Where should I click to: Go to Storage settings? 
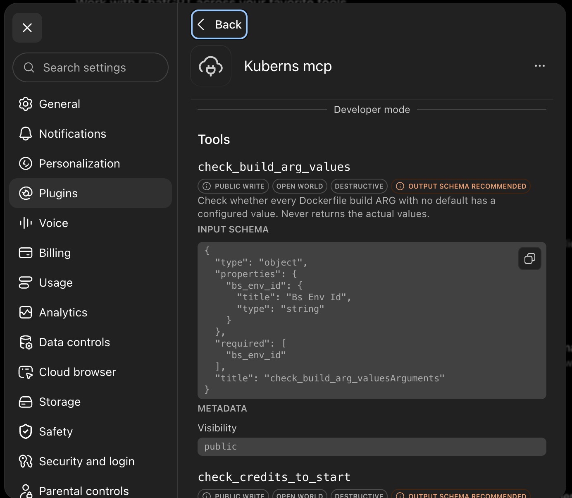point(91,402)
